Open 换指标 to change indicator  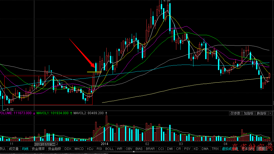click(261, 113)
